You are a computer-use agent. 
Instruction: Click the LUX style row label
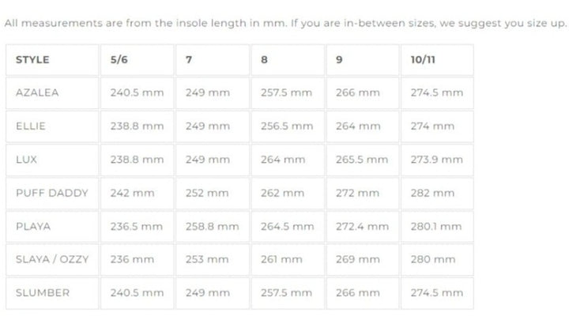(x=27, y=160)
